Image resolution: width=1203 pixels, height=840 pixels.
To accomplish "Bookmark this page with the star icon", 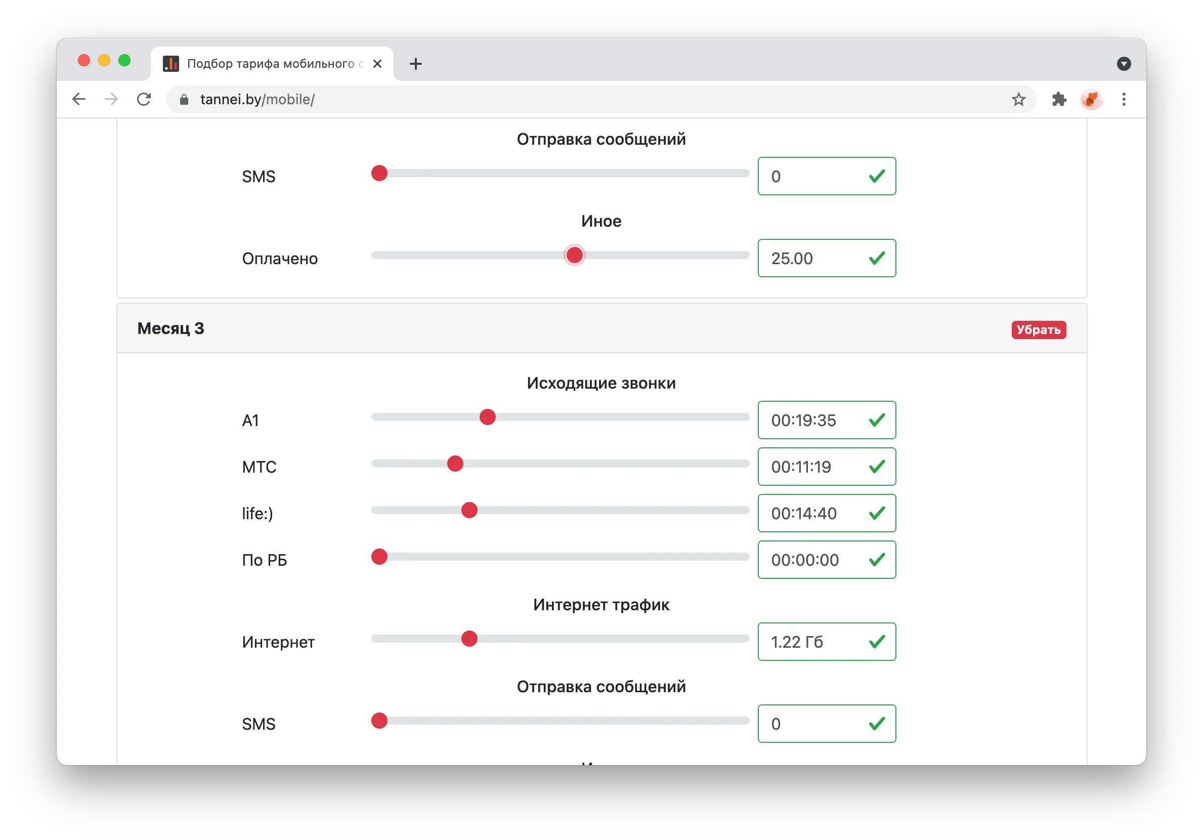I will click(1018, 99).
